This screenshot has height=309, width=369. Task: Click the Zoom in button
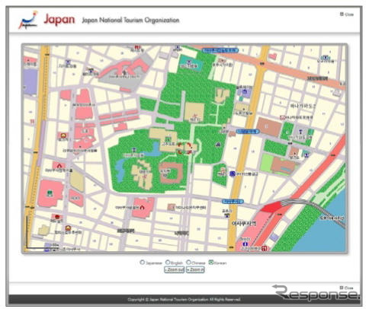[195, 269]
